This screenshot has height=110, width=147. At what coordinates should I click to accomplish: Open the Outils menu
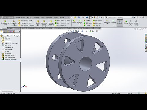[43, 17]
